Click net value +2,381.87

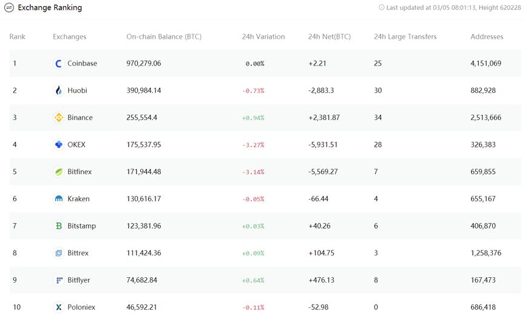[x=323, y=118]
